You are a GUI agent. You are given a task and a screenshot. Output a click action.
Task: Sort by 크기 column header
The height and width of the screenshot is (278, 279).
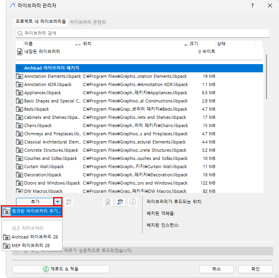[202, 44]
